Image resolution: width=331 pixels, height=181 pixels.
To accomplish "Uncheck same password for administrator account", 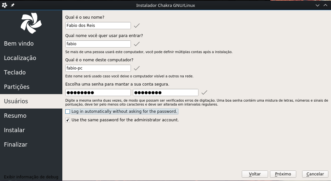I will click(68, 120).
